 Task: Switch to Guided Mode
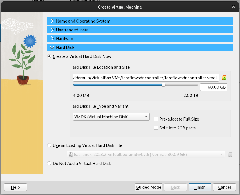pos(148,187)
